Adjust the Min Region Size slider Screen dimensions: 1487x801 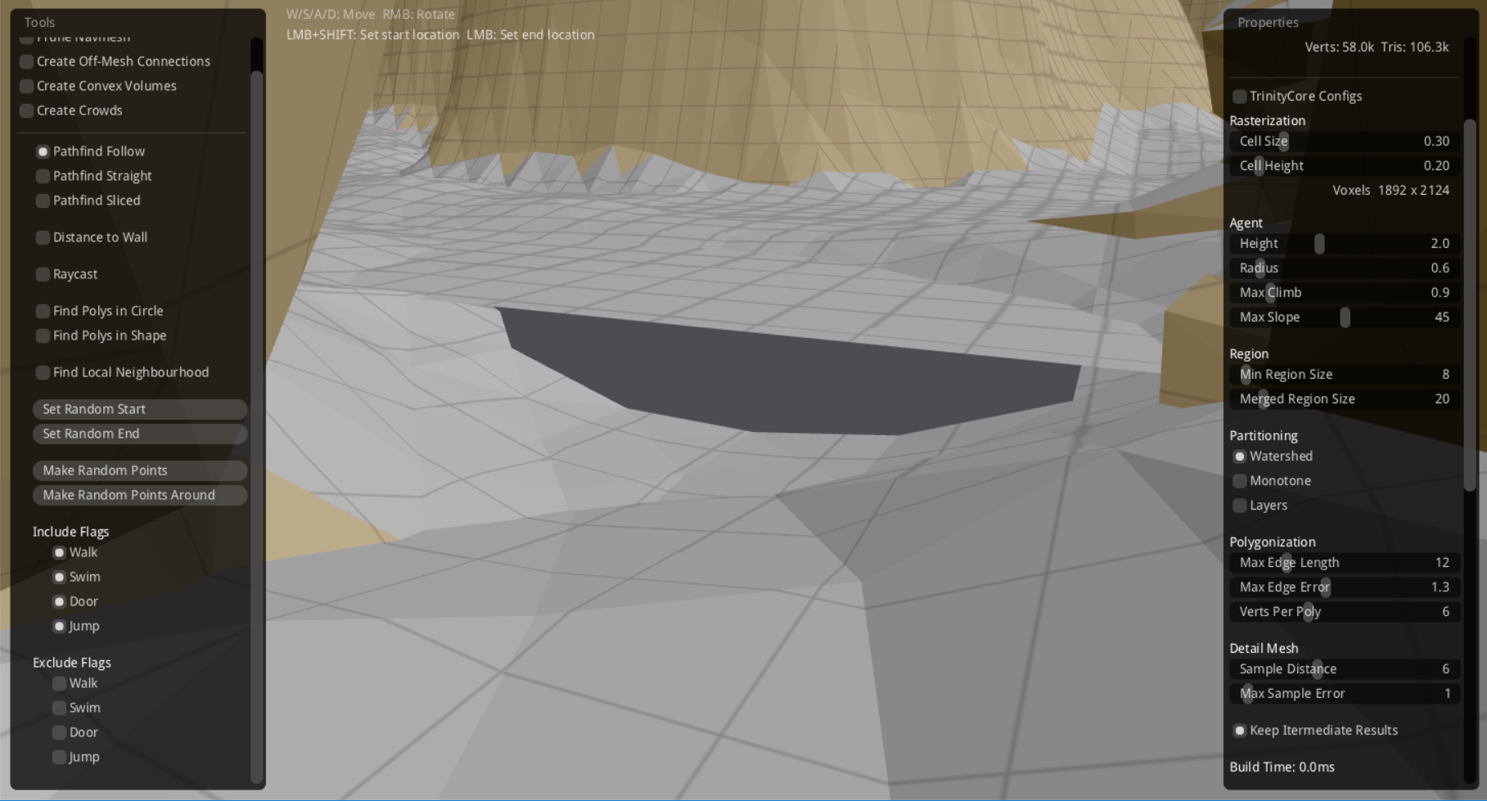click(x=1345, y=375)
